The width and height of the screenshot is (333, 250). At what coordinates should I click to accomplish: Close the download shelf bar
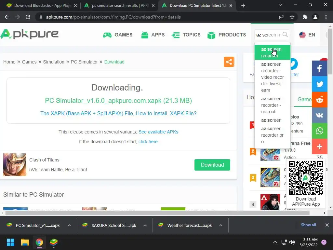pyautogui.click(x=327, y=225)
